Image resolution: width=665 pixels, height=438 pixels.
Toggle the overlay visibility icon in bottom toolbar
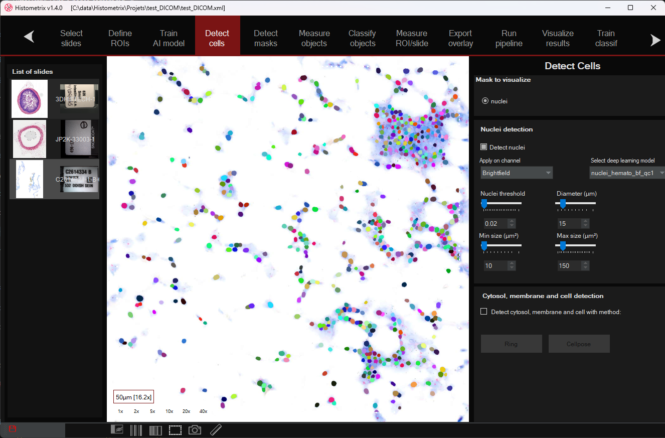[117, 430]
